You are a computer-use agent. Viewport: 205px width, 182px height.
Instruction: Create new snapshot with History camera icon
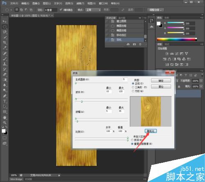134,44
